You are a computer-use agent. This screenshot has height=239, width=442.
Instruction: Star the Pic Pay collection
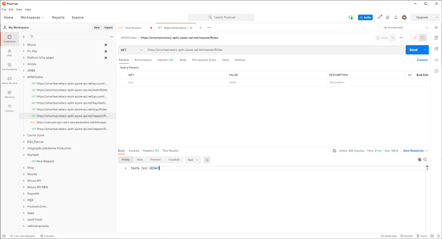point(106,51)
